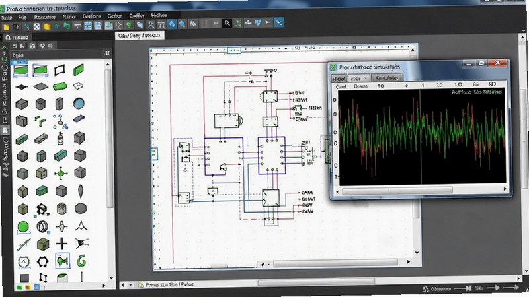The image size is (529, 297).
Task: Click the small blue swatch below palette
Action: point(37,287)
